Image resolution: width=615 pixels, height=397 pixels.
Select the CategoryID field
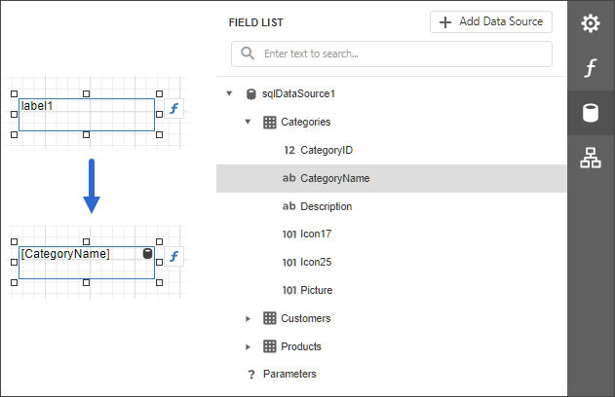point(326,151)
